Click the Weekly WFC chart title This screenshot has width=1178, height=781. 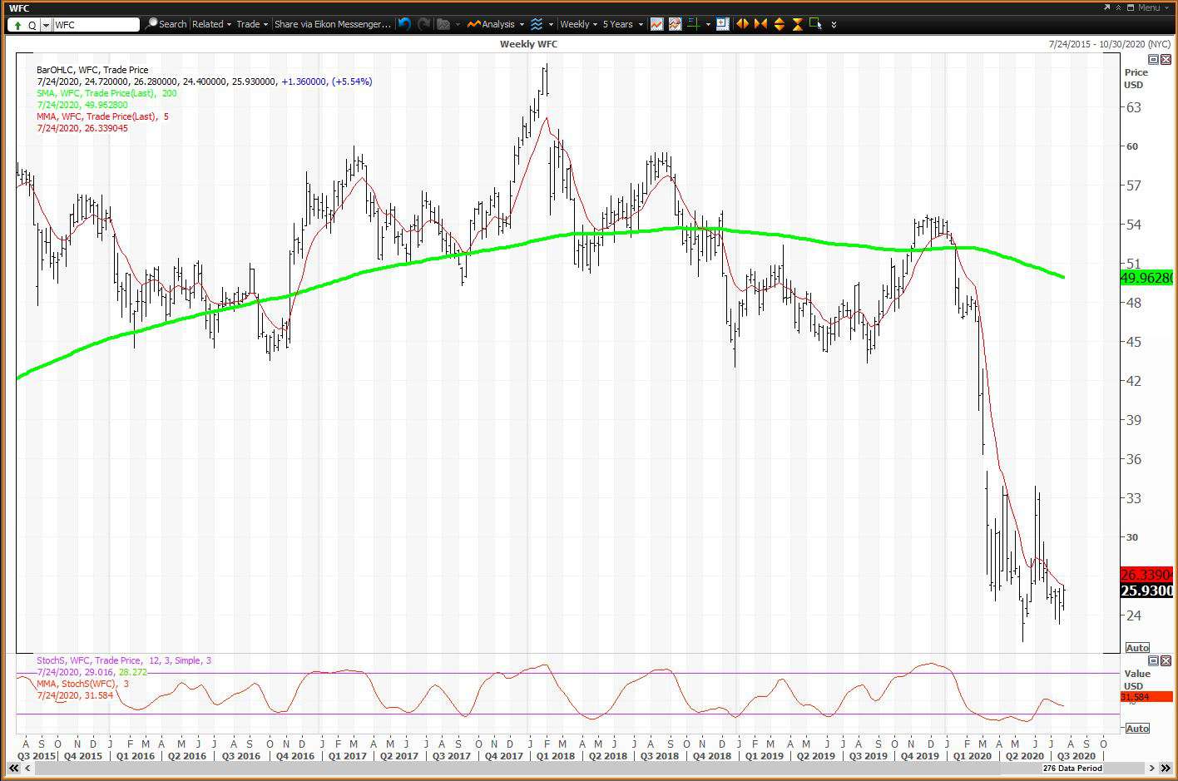[528, 44]
